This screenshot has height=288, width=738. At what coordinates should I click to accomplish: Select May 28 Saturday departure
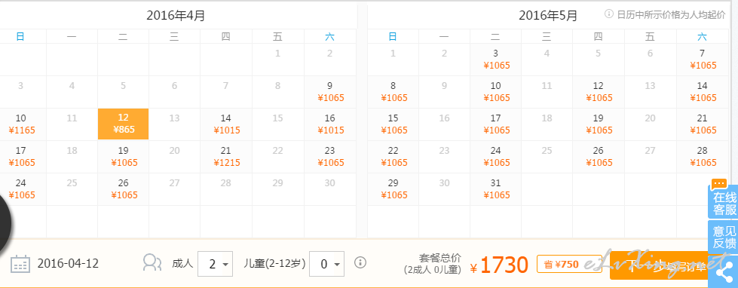[703, 157]
